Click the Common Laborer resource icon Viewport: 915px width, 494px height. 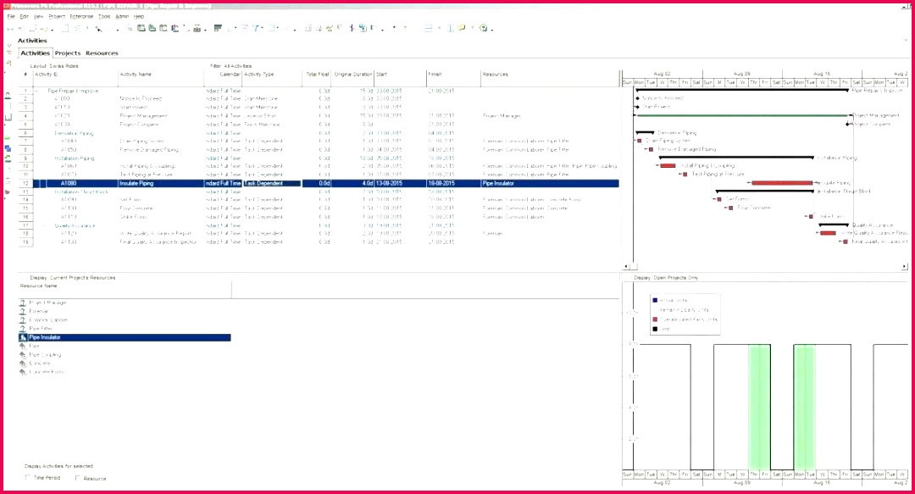[x=23, y=319]
